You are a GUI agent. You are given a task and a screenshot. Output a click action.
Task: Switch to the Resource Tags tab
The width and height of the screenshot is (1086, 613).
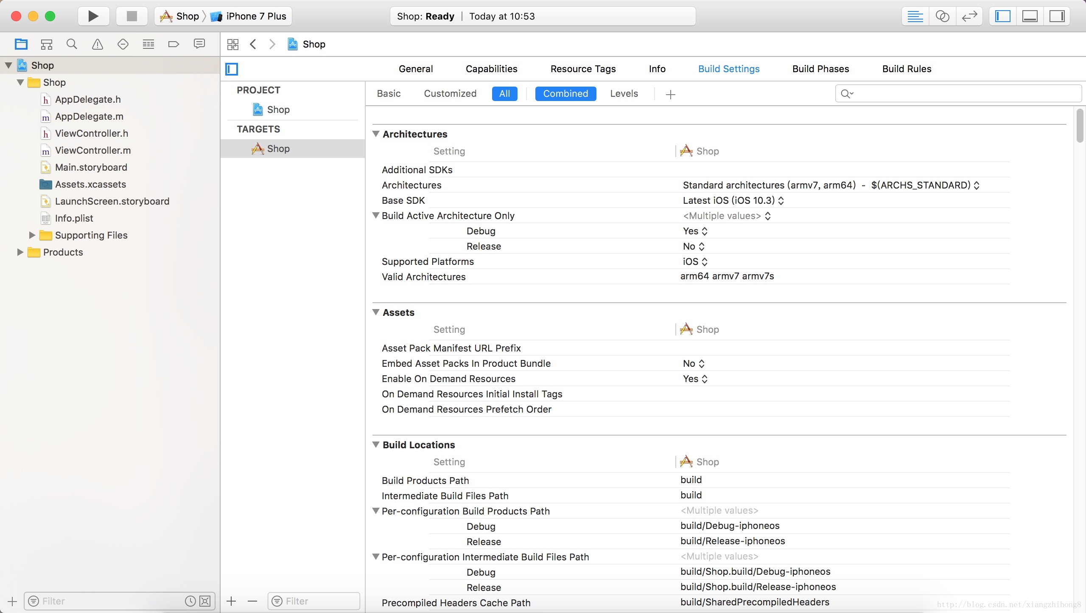pyautogui.click(x=583, y=69)
